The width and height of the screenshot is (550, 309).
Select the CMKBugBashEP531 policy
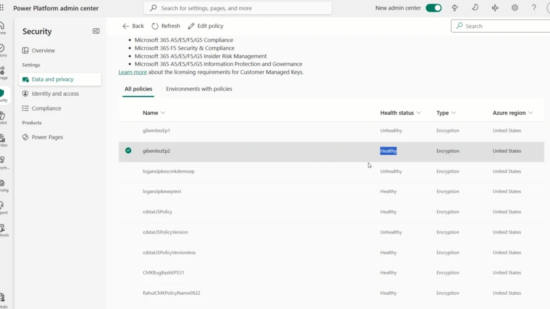163,272
